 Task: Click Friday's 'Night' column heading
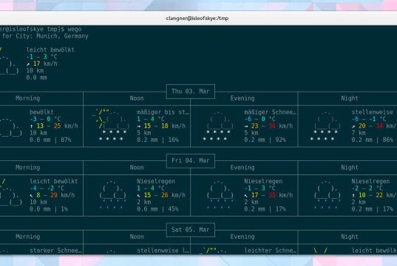point(350,167)
